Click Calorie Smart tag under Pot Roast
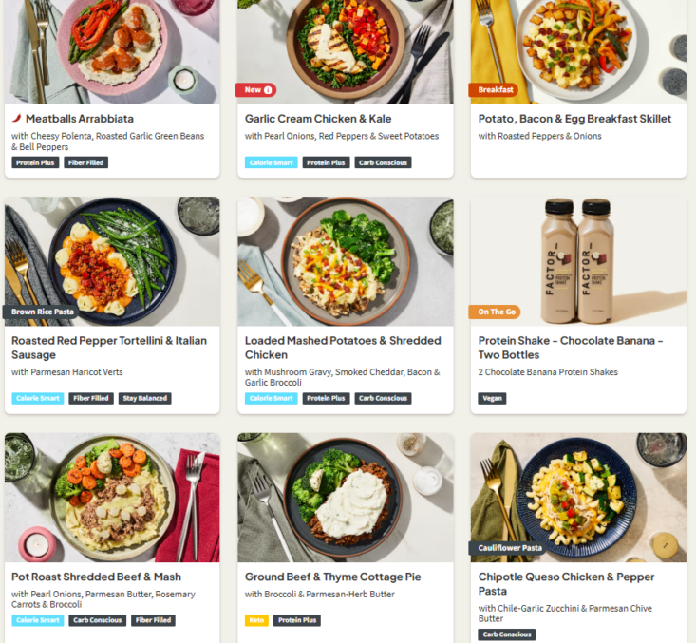The width and height of the screenshot is (696, 643). (38, 620)
